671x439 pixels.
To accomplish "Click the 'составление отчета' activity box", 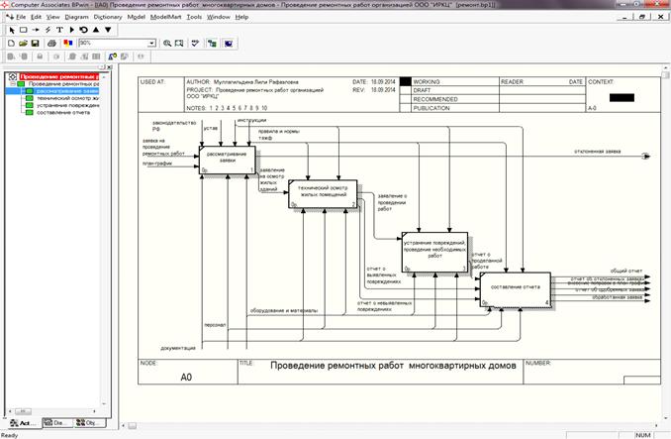I will 515,288.
